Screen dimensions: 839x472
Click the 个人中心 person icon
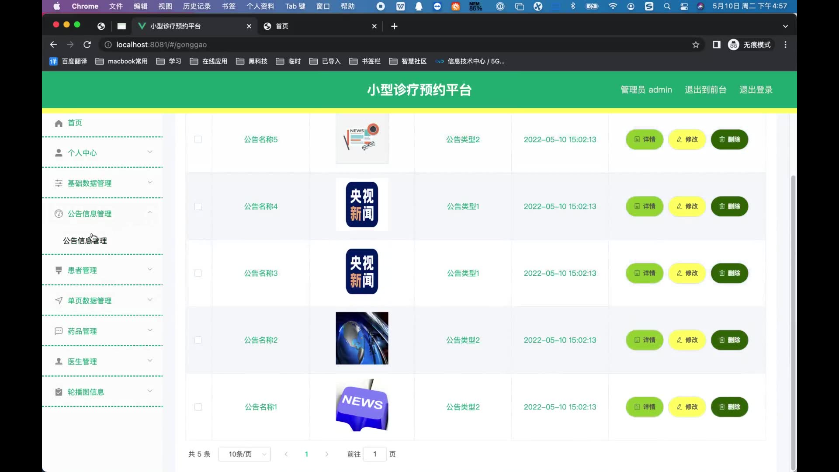tap(59, 153)
